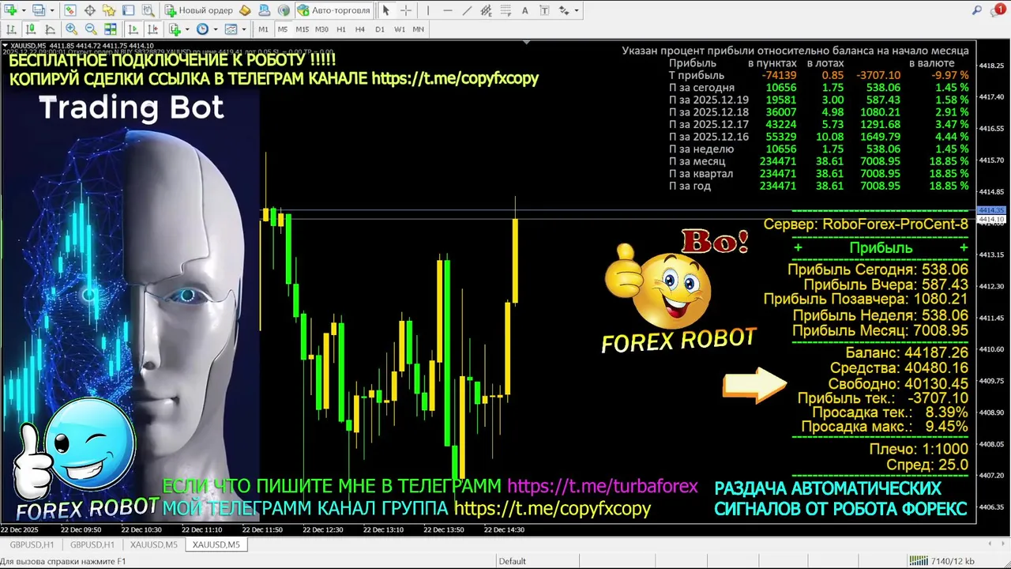Select the Text Label 'T' tool
The height and width of the screenshot is (569, 1011).
coord(544,10)
